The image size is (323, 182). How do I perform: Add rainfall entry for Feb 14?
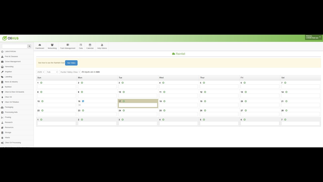click(x=286, y=92)
